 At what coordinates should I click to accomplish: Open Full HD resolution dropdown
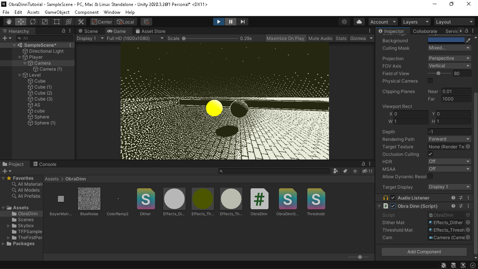pyautogui.click(x=135, y=38)
